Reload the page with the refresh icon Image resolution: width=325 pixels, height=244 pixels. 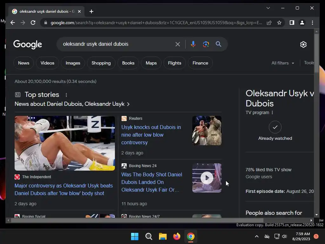click(x=33, y=23)
